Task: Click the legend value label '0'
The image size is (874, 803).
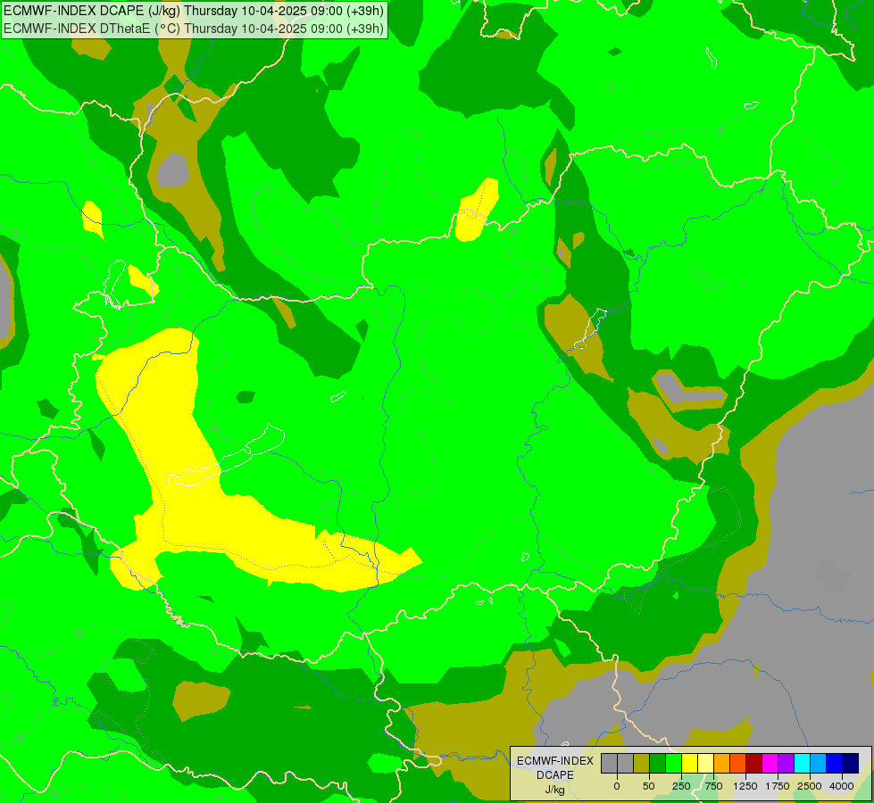Action: point(617,786)
